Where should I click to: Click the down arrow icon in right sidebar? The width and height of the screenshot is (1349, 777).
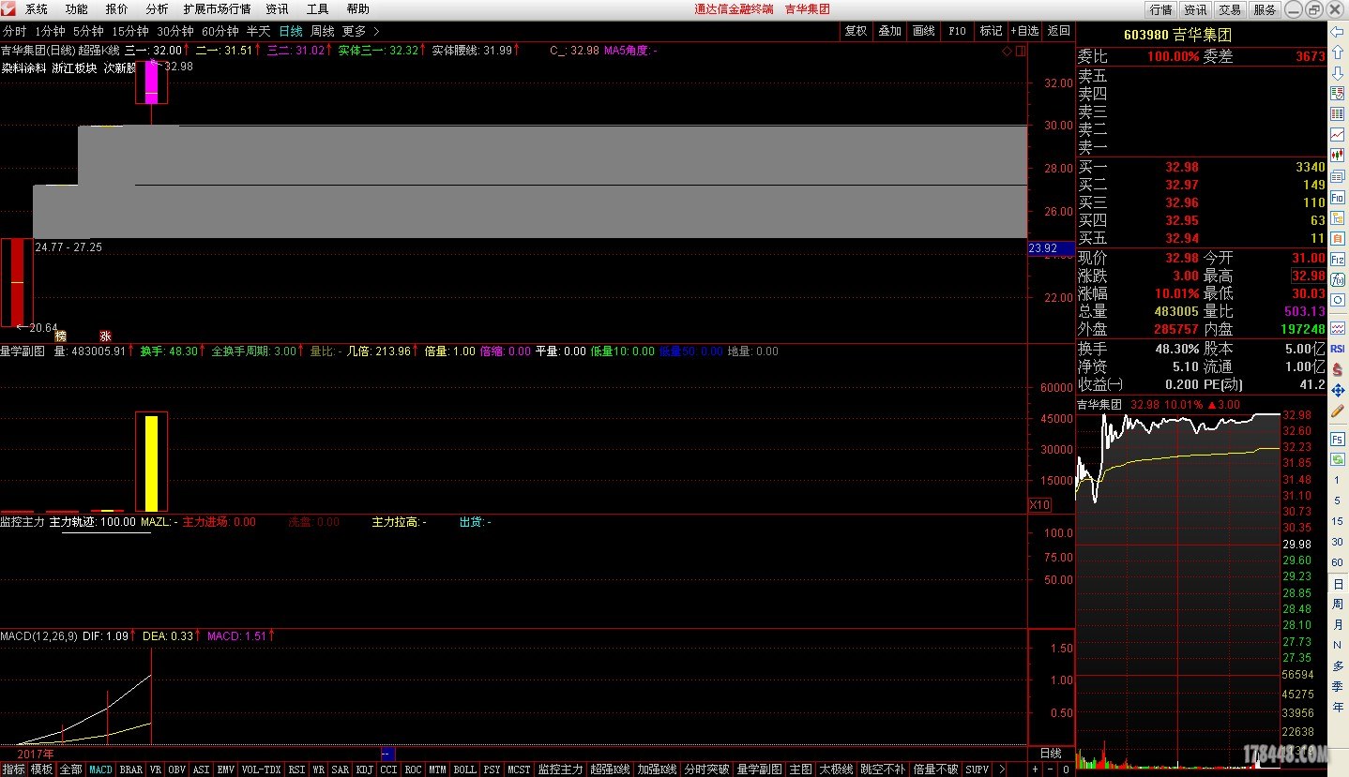1337,72
